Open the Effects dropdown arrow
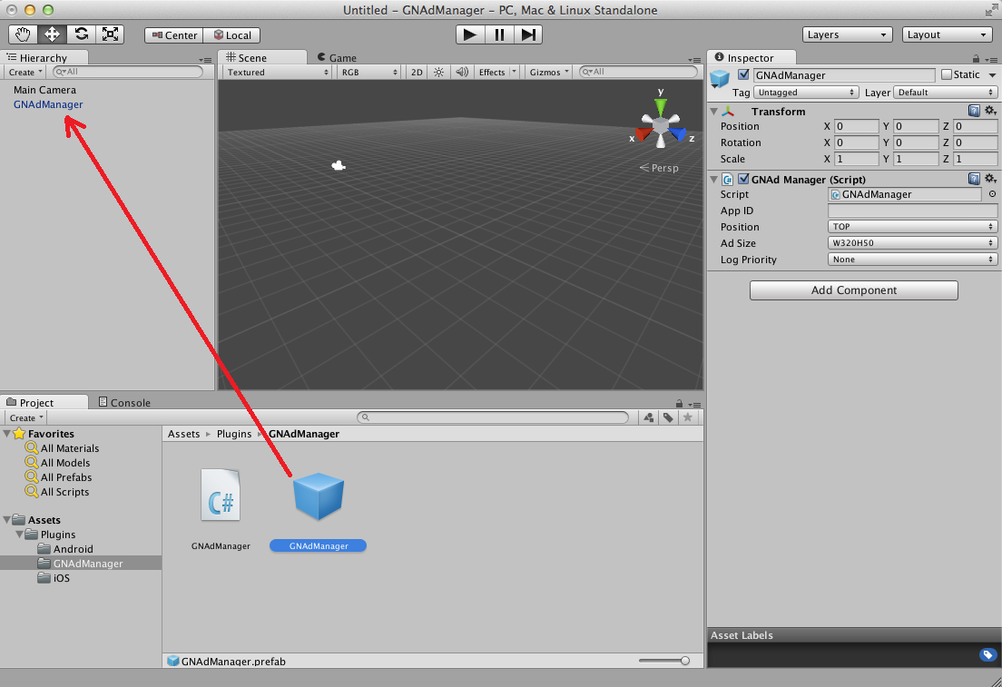This screenshot has height=687, width=1002. point(515,73)
